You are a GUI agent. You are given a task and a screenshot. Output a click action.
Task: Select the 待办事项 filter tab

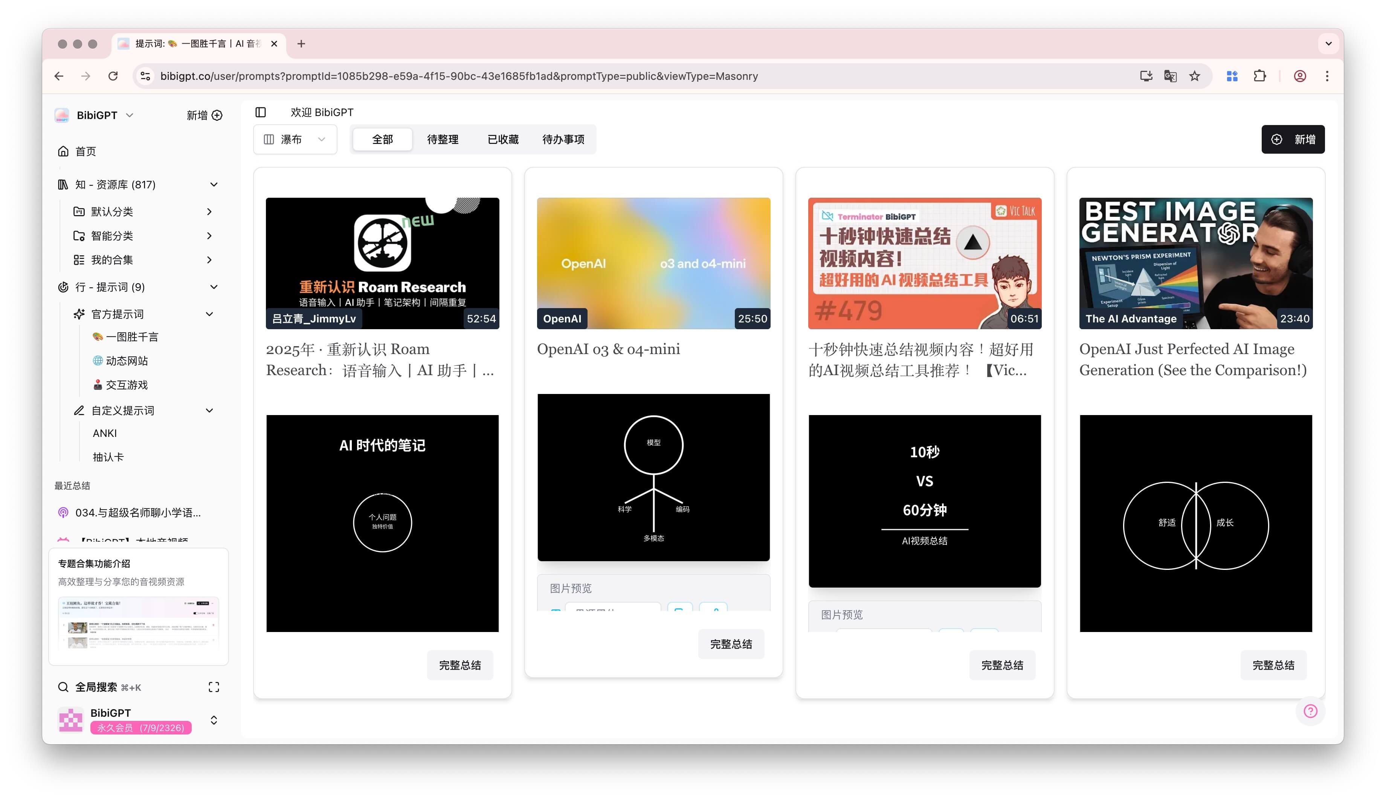(563, 140)
